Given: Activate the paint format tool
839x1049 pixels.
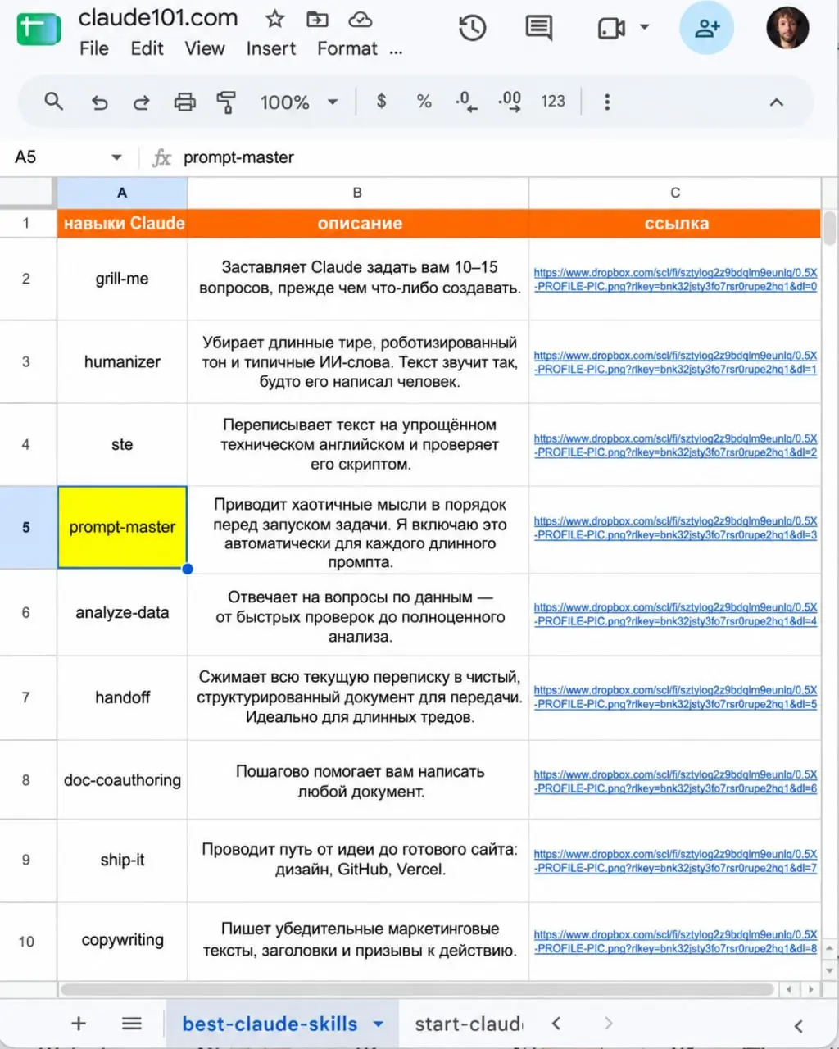Looking at the screenshot, I should click(x=226, y=102).
